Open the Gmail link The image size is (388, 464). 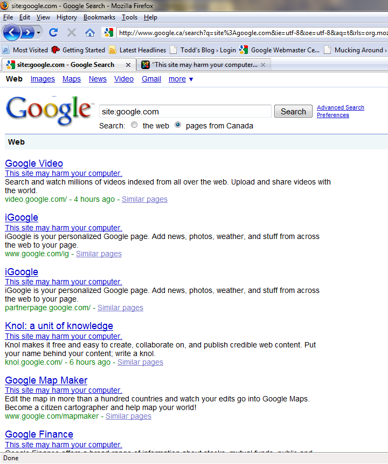[x=151, y=79]
